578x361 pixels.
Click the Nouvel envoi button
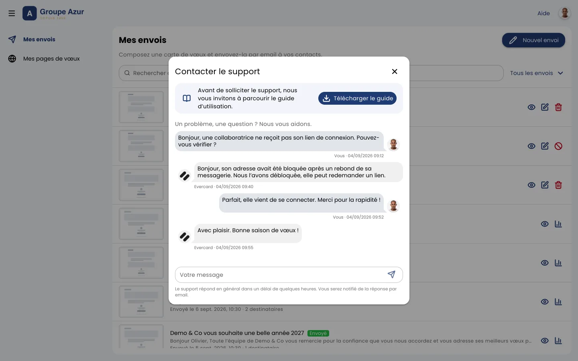[533, 40]
